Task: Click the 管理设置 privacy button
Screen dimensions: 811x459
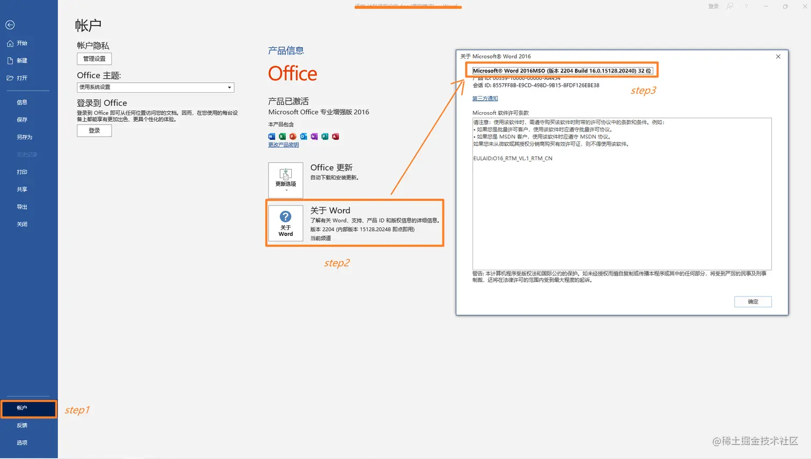Action: coord(94,59)
